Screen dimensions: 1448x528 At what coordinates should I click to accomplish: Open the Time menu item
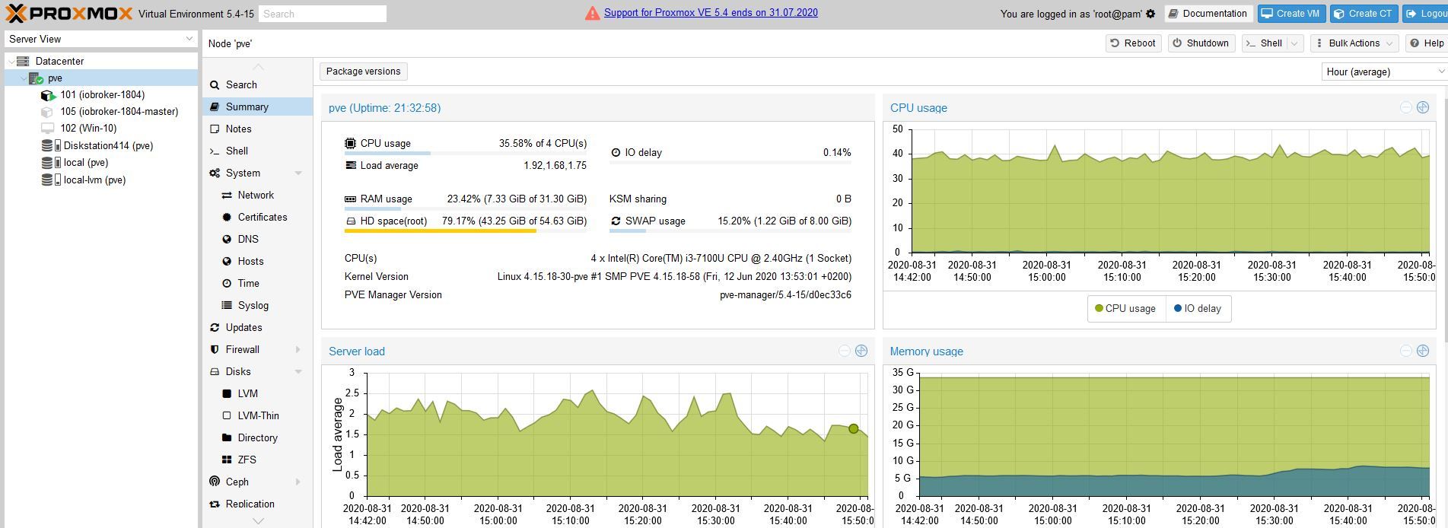click(x=257, y=283)
